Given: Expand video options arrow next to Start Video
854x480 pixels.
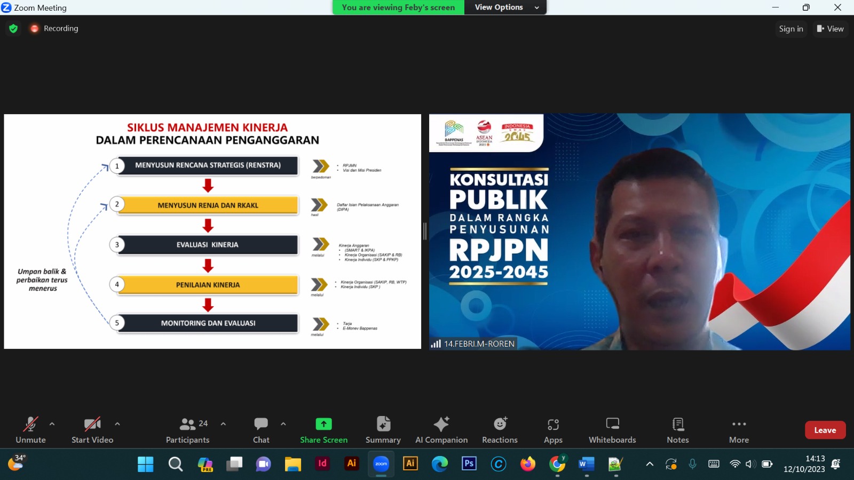Looking at the screenshot, I should [x=117, y=424].
